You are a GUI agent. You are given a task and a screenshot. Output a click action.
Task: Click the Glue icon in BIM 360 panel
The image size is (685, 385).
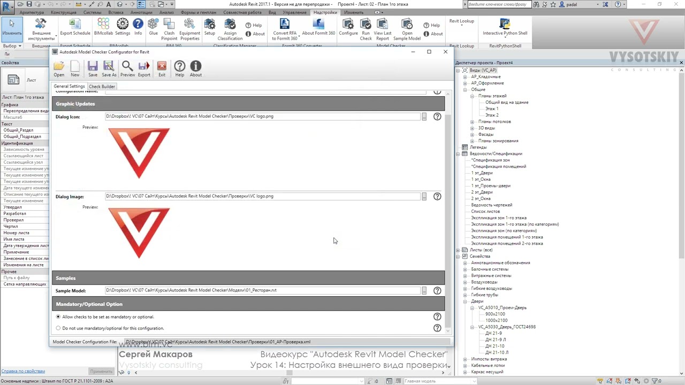(153, 27)
